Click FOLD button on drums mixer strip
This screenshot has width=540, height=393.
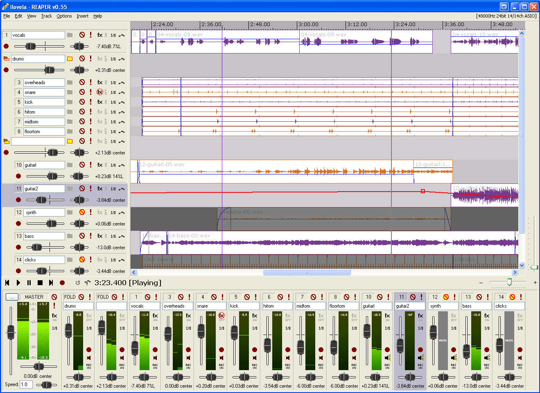coord(70,297)
